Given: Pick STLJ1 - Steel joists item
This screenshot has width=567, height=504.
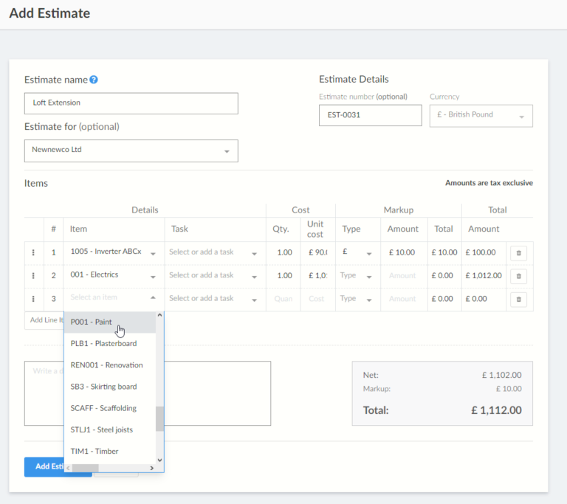Looking at the screenshot, I should [110, 430].
